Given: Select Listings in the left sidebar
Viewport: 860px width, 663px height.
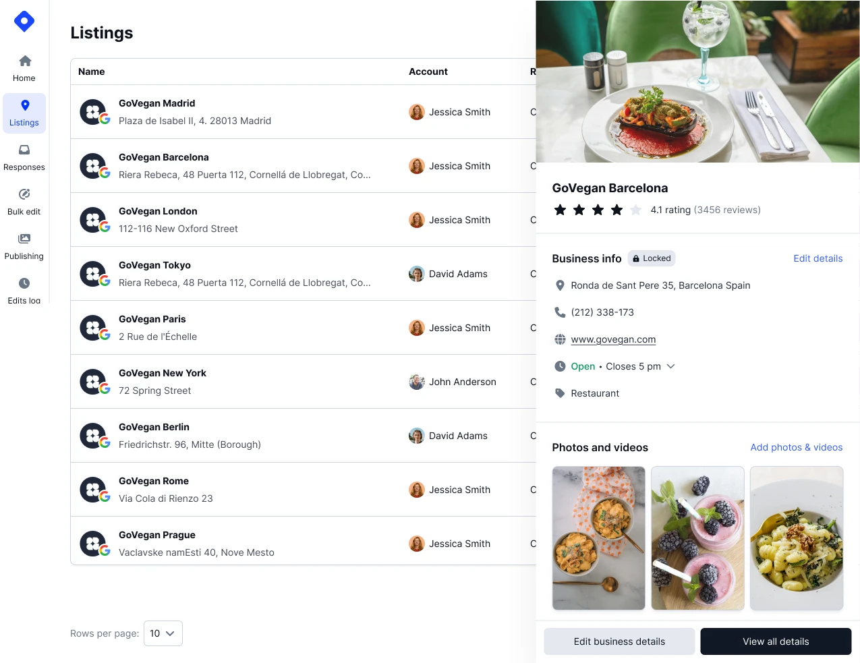Looking at the screenshot, I should coord(24,113).
